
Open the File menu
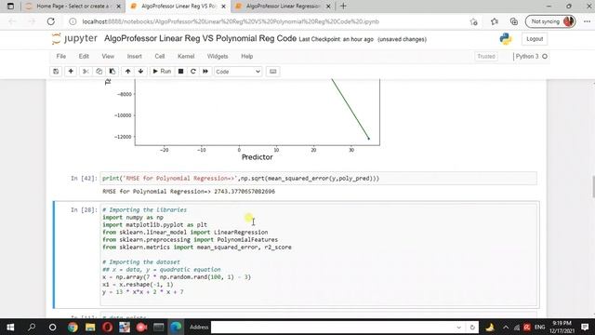[61, 56]
